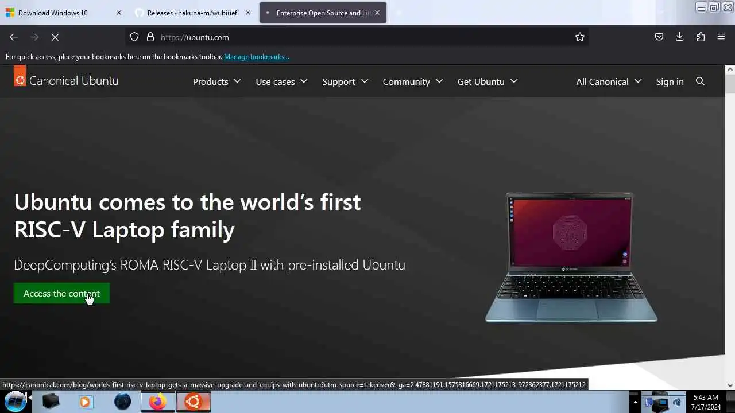Expand the All Canonical menu
The image size is (735, 413).
[x=609, y=81]
